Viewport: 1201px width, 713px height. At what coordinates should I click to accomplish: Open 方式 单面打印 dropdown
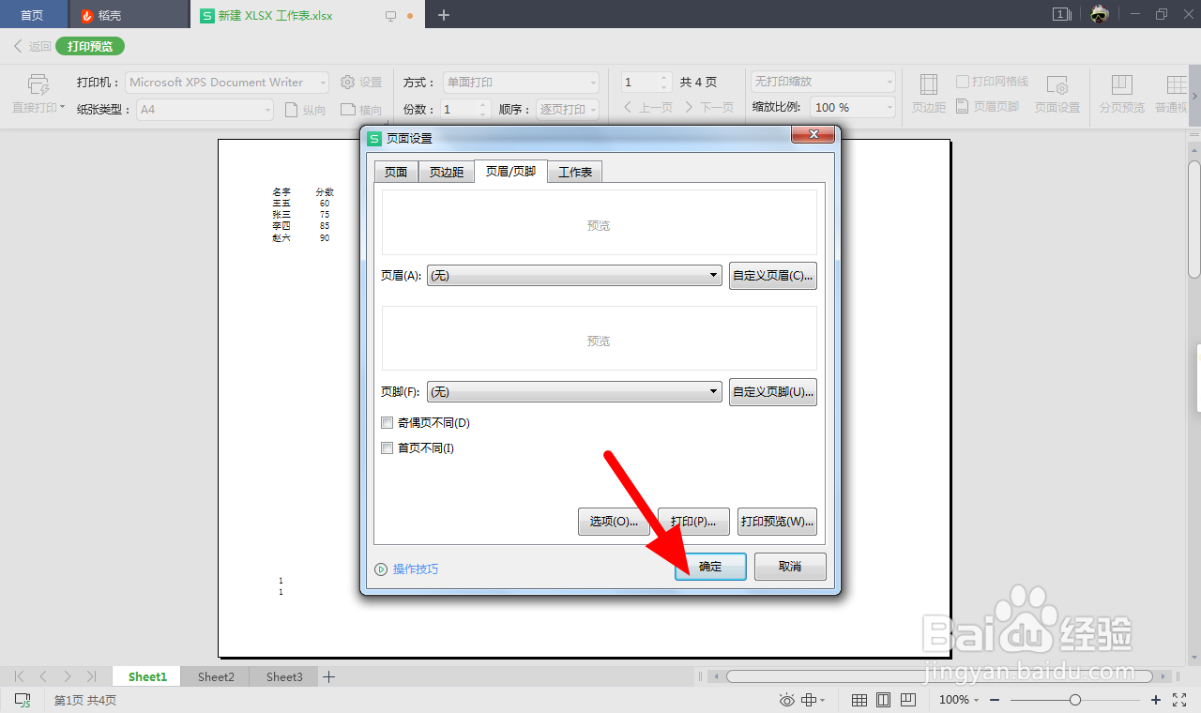pos(521,83)
